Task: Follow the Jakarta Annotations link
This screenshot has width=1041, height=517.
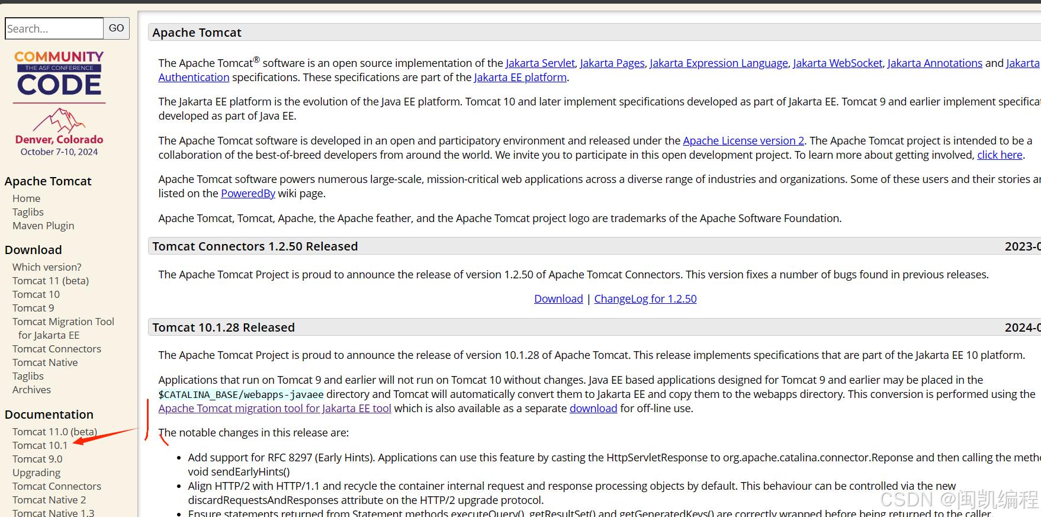Action: pyautogui.click(x=935, y=63)
